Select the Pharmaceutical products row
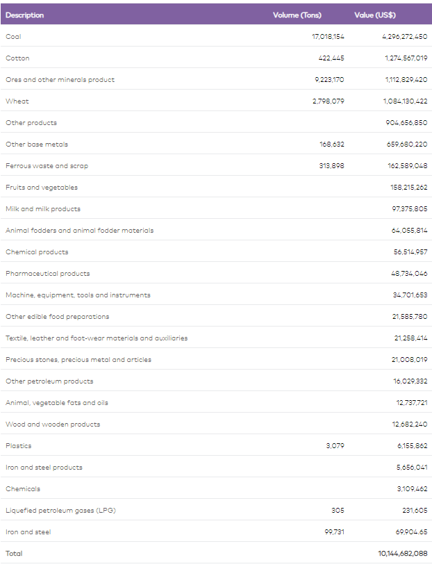 click(x=216, y=273)
